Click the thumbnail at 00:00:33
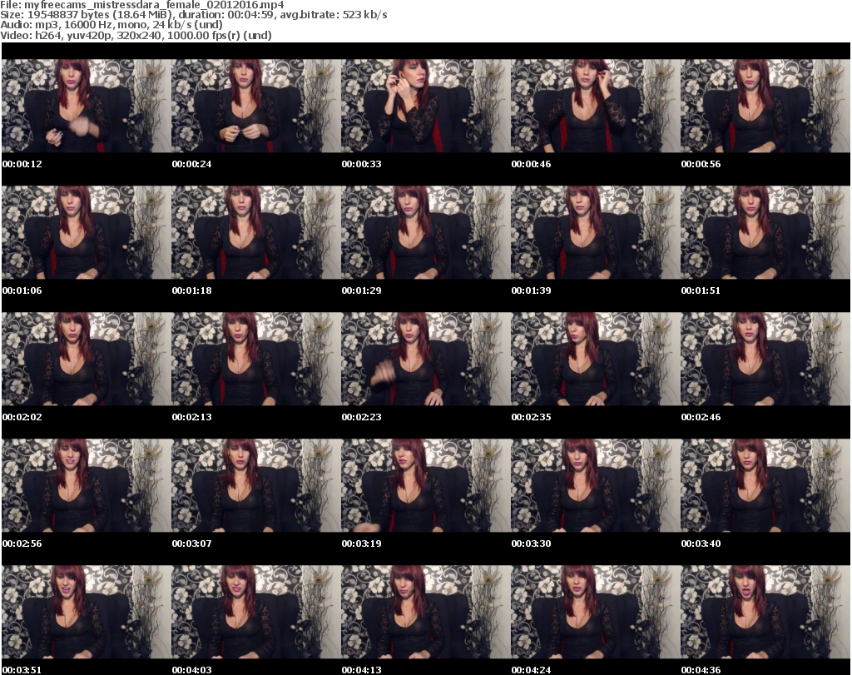Screen dimensions: 852x675 (x=426, y=106)
